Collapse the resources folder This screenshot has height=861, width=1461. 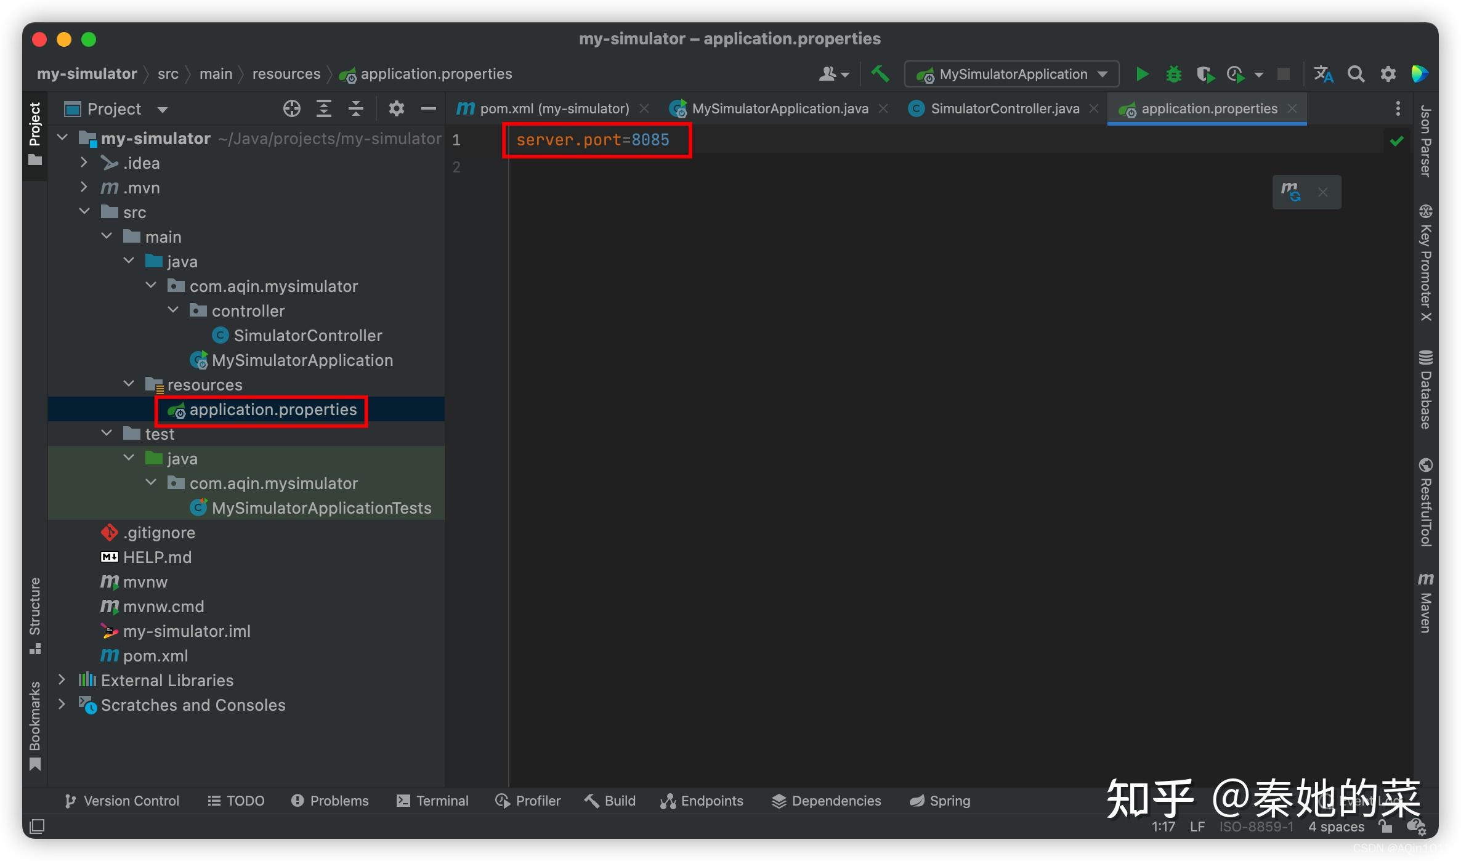point(129,384)
